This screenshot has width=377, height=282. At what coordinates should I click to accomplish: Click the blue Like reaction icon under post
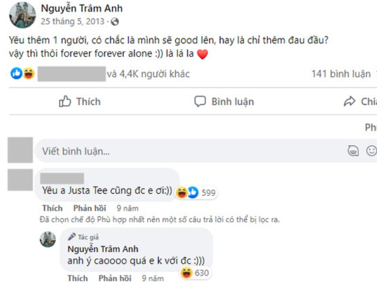pos(16,74)
